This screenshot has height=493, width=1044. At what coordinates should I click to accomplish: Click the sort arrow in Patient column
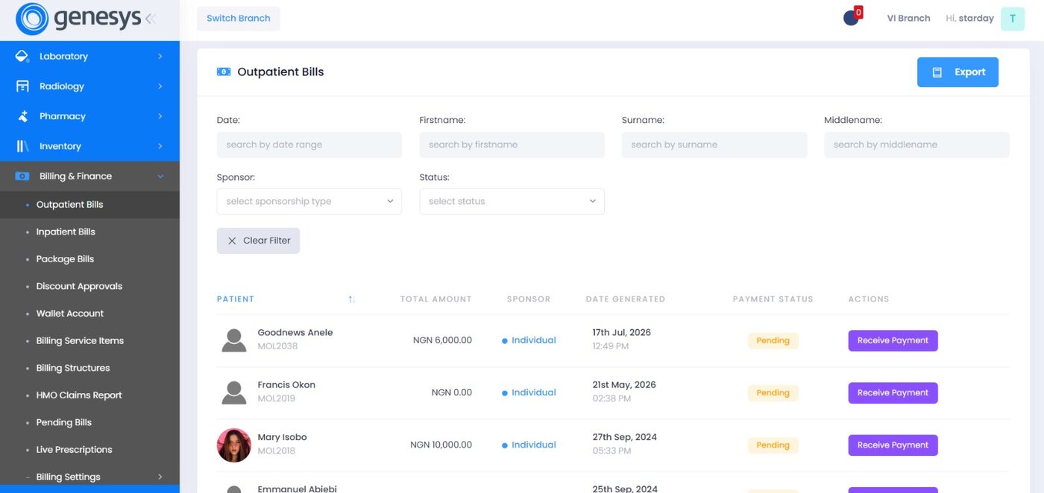tap(351, 299)
